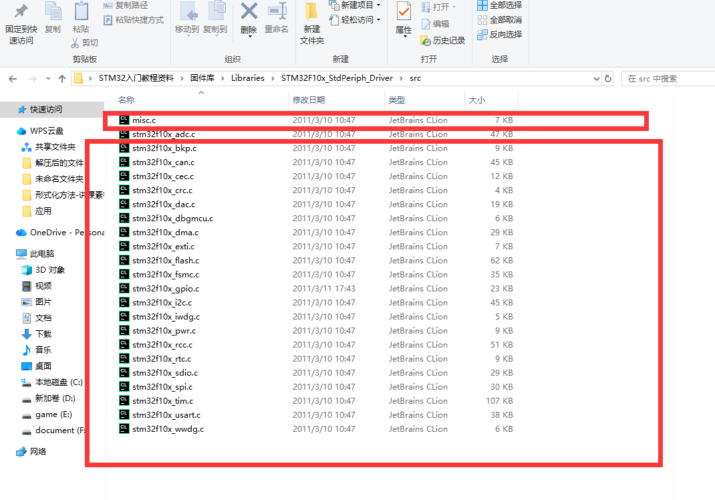Image resolution: width=715 pixels, height=500 pixels.
Task: Open game (E:) drive
Action: click(53, 414)
